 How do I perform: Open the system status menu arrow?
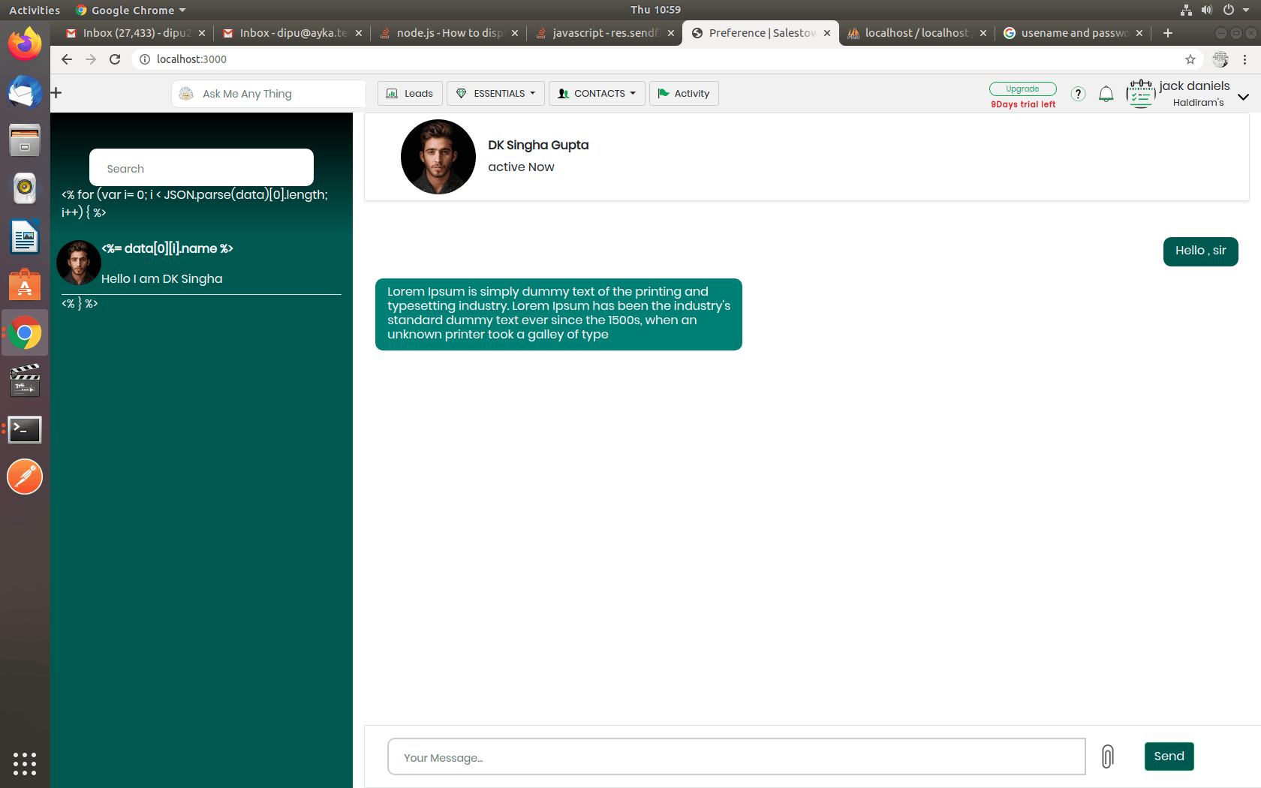click(x=1245, y=10)
